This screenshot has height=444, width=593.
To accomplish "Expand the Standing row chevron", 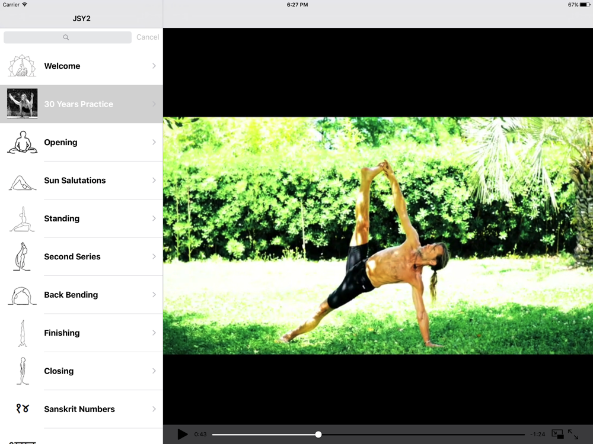I will pos(154,218).
